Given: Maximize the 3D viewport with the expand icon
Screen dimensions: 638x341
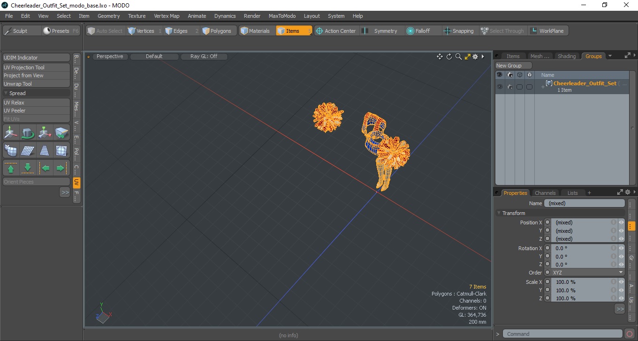Looking at the screenshot, I should click(467, 57).
